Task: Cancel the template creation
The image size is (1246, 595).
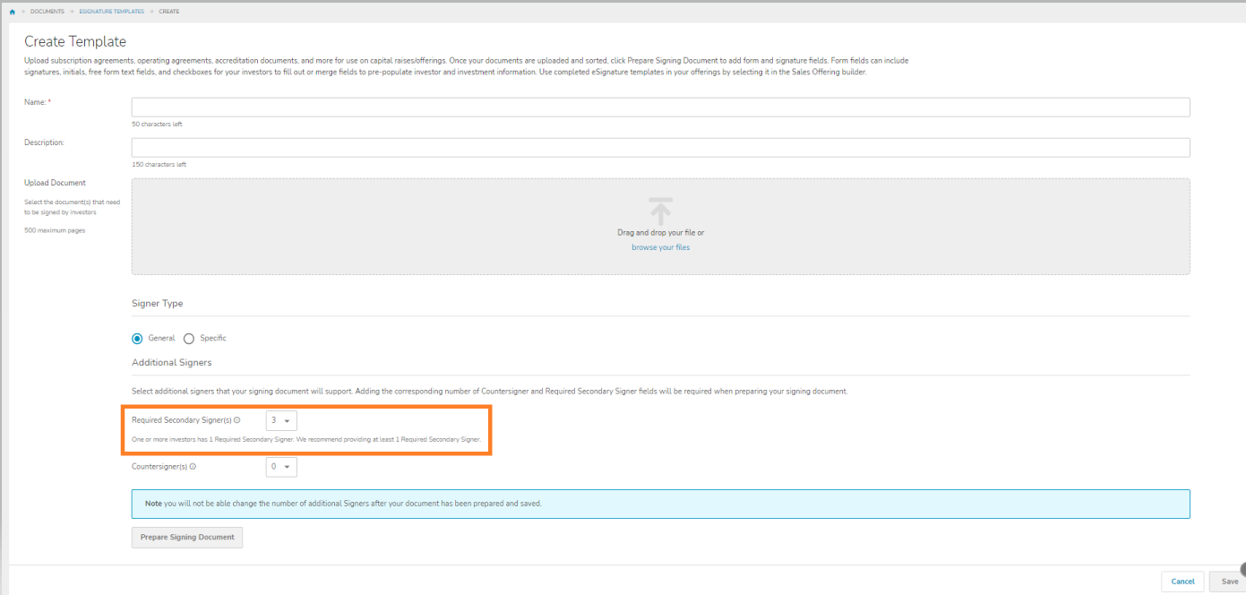Action: click(x=1182, y=582)
